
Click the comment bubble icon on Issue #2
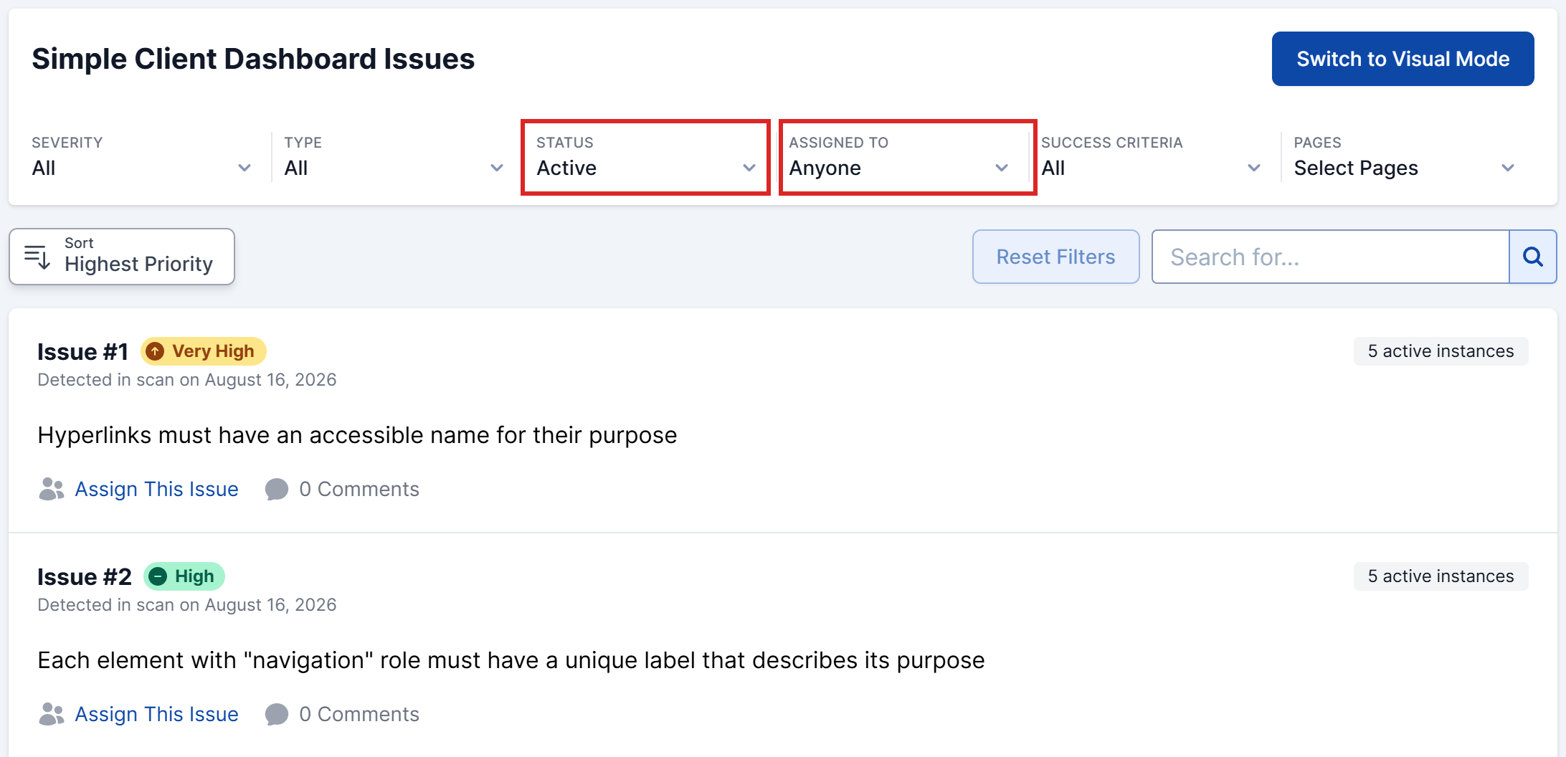pyautogui.click(x=277, y=715)
